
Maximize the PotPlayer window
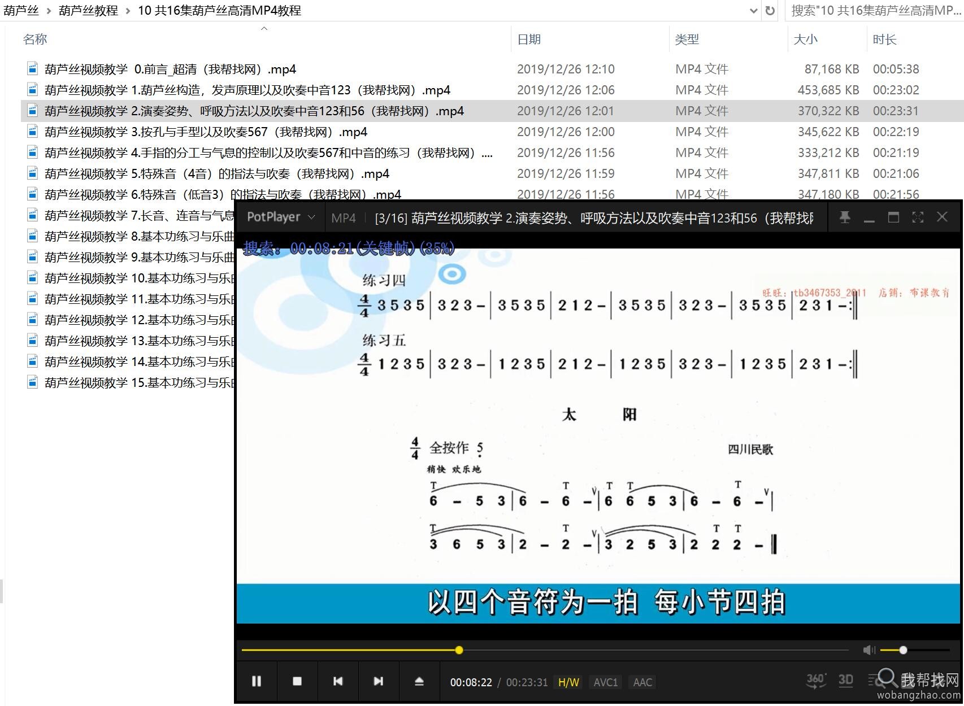click(x=893, y=217)
